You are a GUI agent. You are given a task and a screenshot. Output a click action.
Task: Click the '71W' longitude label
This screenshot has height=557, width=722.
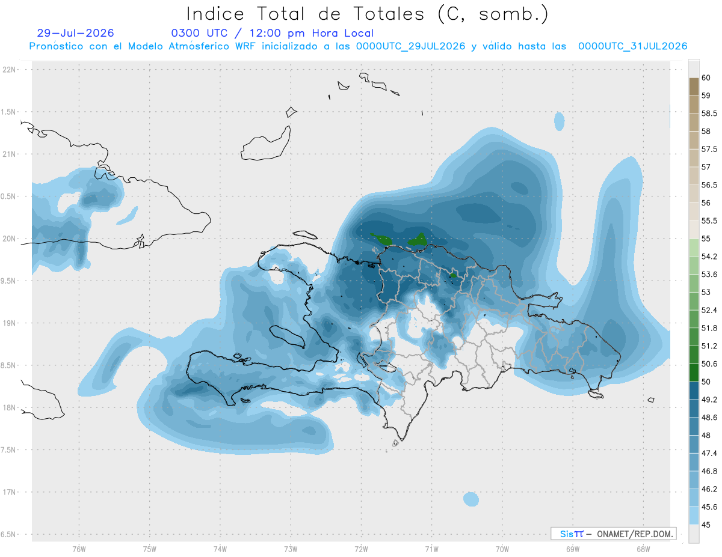pyautogui.click(x=431, y=549)
